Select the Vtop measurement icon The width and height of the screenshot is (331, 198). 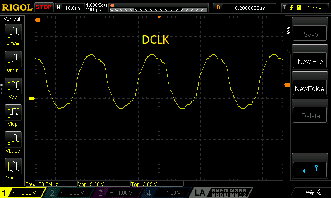13,113
